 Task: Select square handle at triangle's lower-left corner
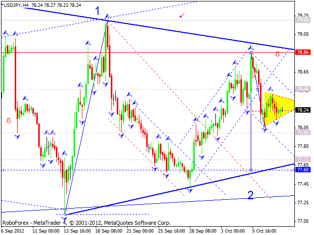pos(264,126)
